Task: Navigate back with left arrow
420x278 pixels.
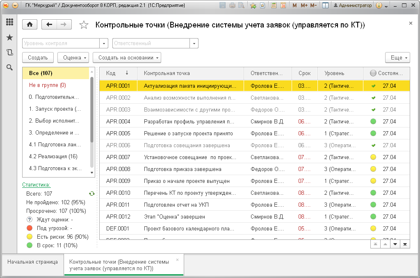Action: coord(49,25)
